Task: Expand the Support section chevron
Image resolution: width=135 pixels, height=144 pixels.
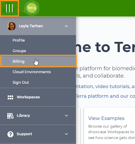Action: (66, 134)
